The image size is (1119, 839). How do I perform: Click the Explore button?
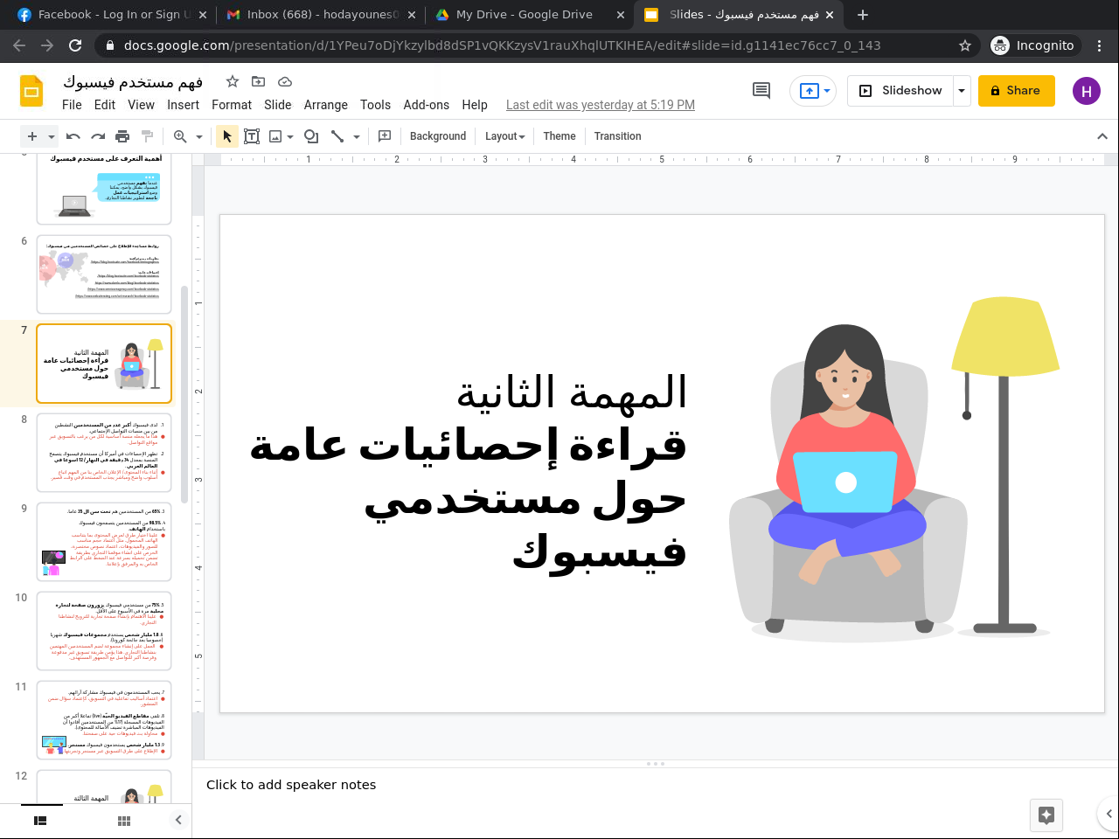pyautogui.click(x=1046, y=815)
